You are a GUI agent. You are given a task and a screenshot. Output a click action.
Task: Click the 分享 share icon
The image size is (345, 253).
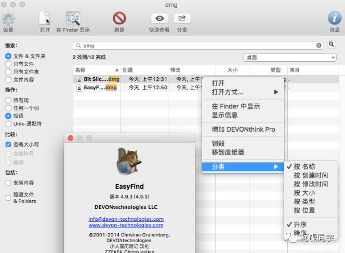tap(182, 19)
